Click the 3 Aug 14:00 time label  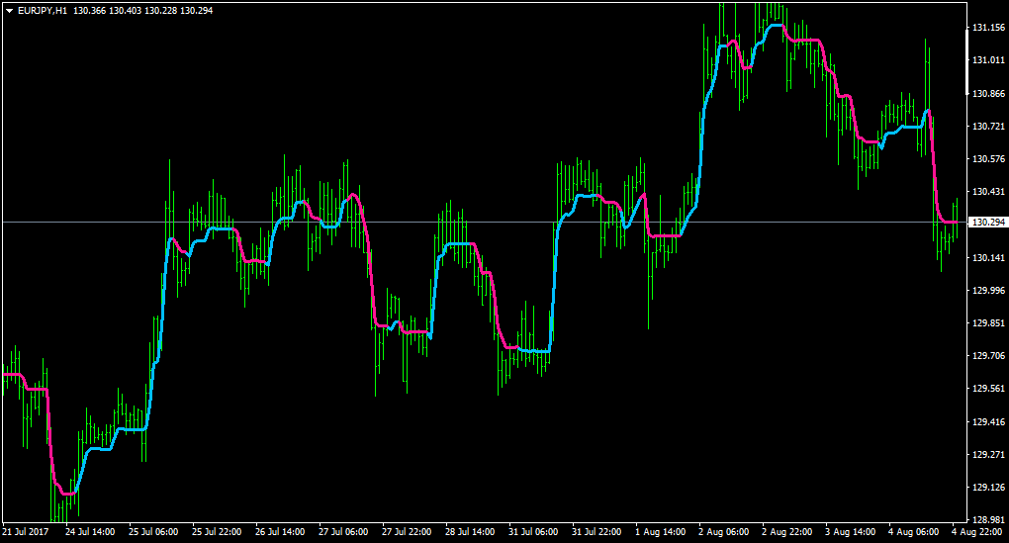coord(850,532)
